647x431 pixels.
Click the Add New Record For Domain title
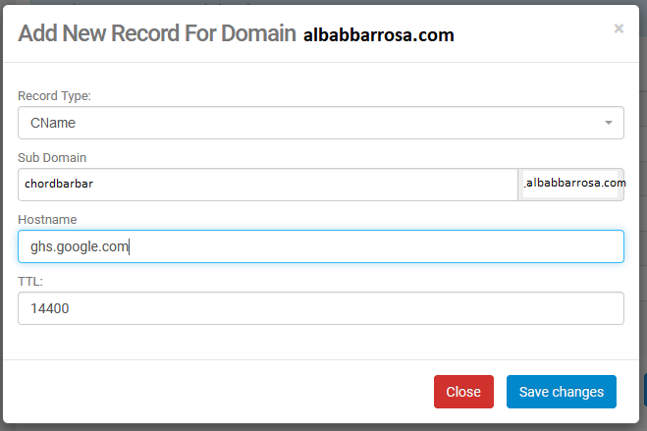pyautogui.click(x=157, y=33)
